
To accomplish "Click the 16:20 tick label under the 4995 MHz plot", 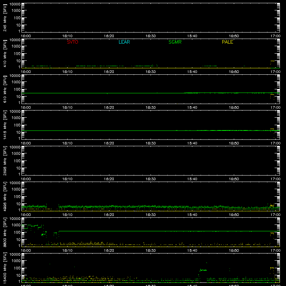I will tap(109, 215).
